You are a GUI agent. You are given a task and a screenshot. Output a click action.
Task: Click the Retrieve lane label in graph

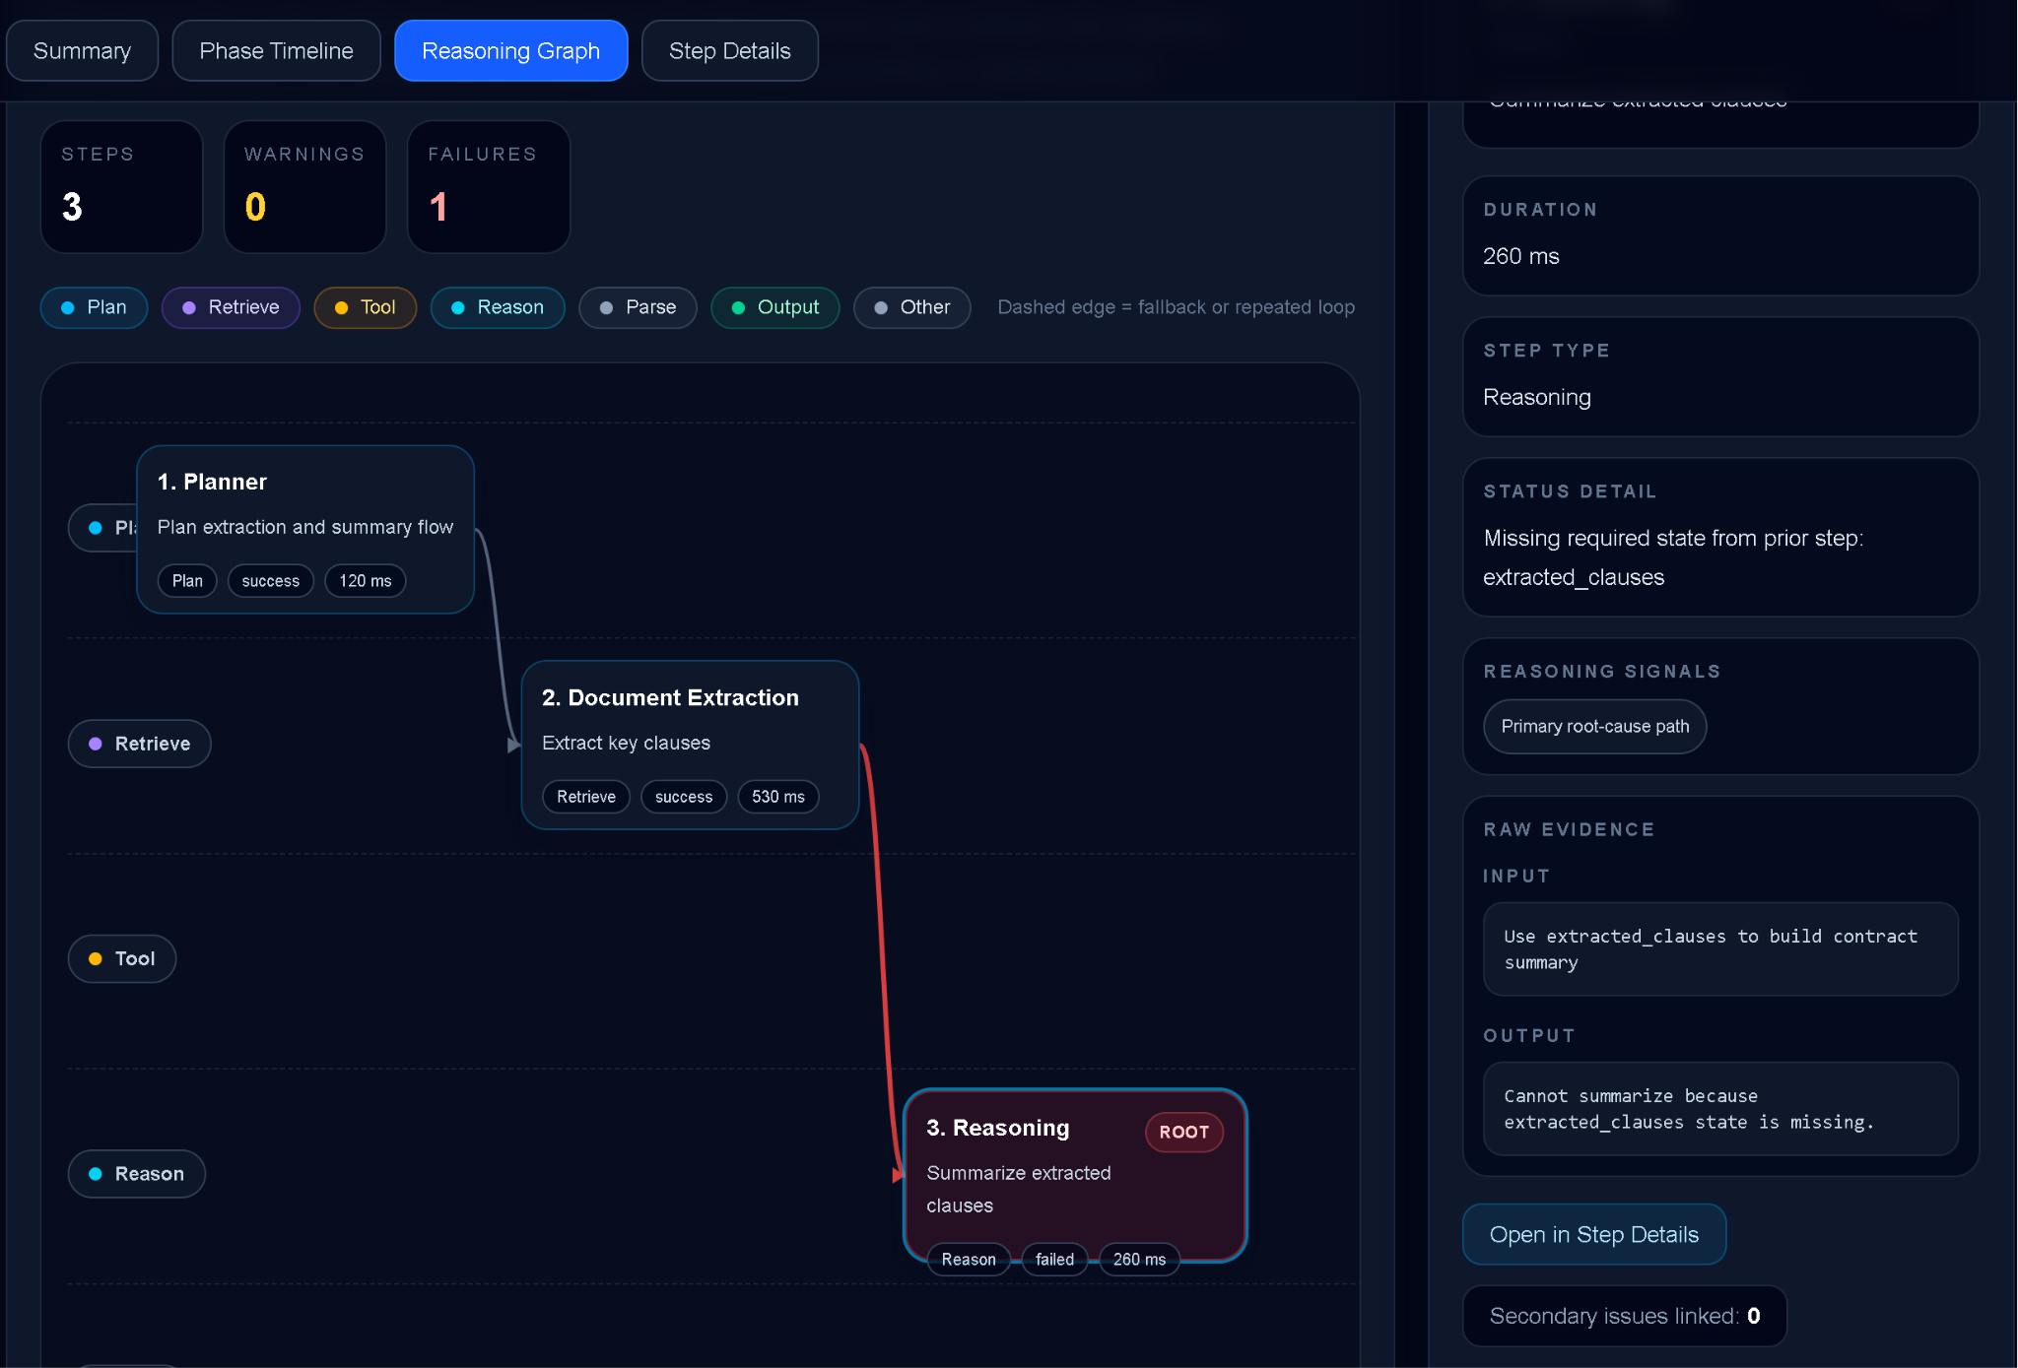(139, 744)
